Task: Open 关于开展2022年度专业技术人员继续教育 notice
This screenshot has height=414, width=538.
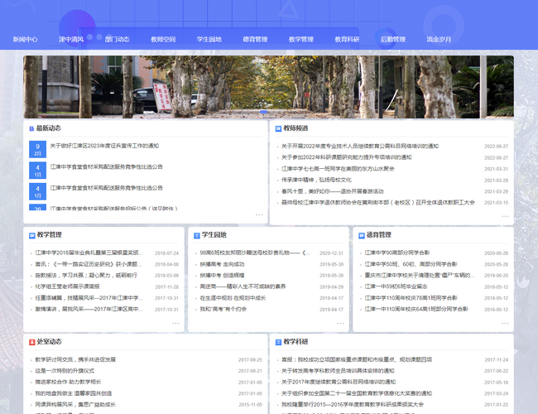Action: [360, 147]
